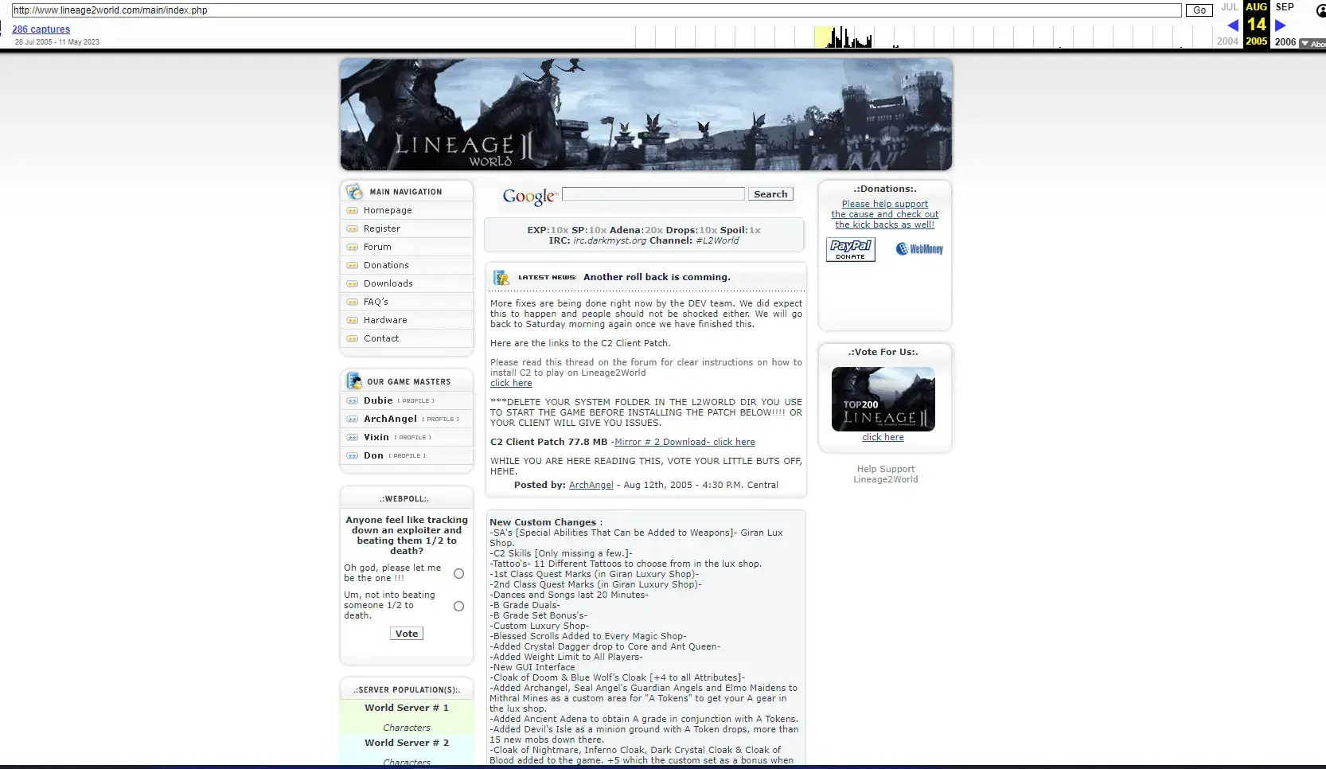1326x769 pixels.
Task: Jump to JUL in the calendar header
Action: click(1230, 7)
